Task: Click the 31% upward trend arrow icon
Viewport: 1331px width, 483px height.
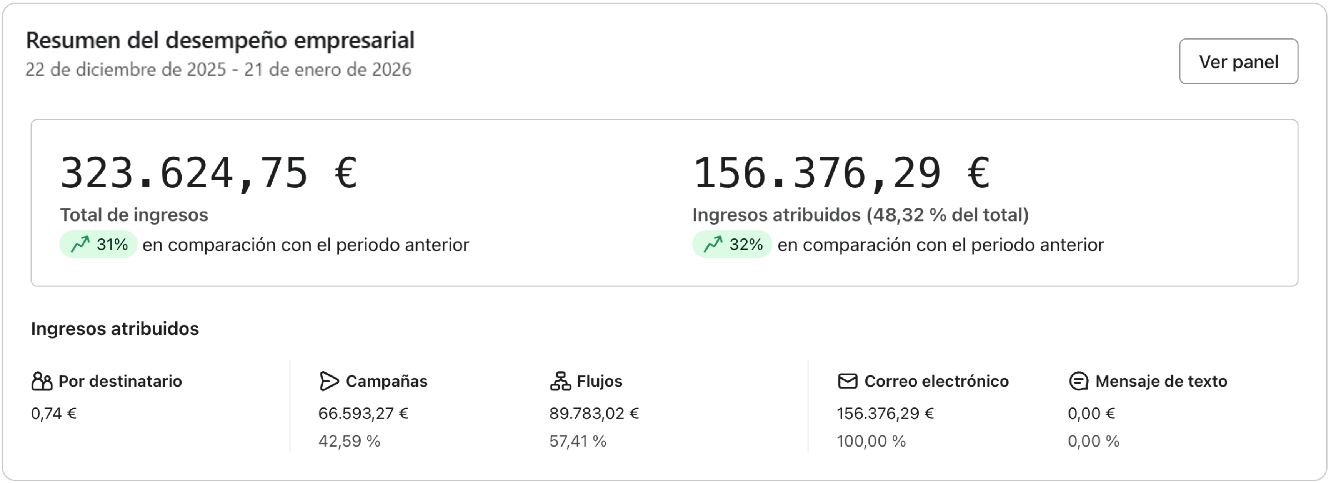Action: click(x=81, y=244)
